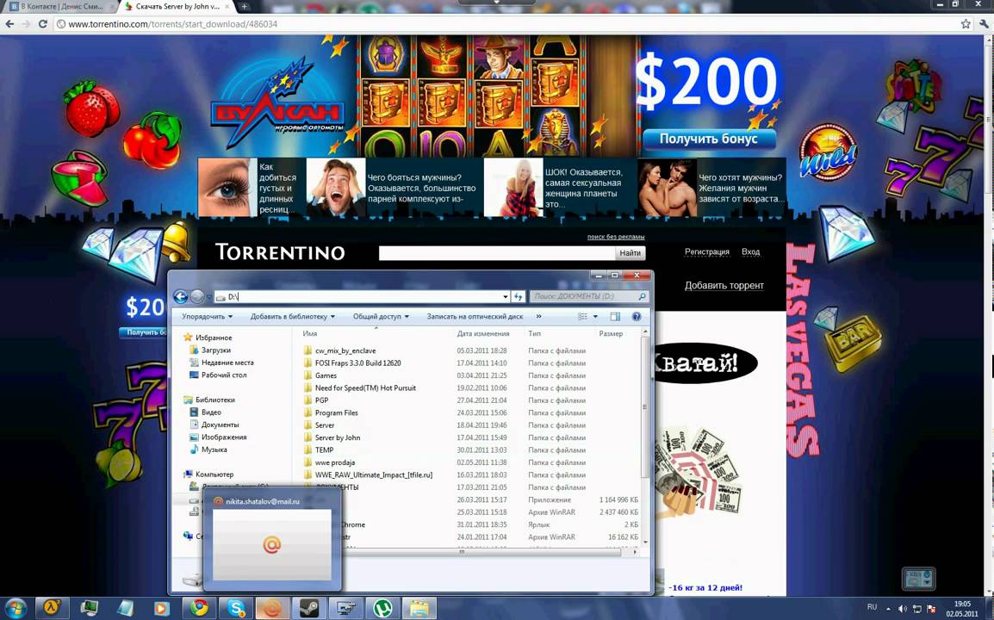This screenshot has height=620, width=994.
Task: Sort files by Дата изменения column
Action: point(483,333)
